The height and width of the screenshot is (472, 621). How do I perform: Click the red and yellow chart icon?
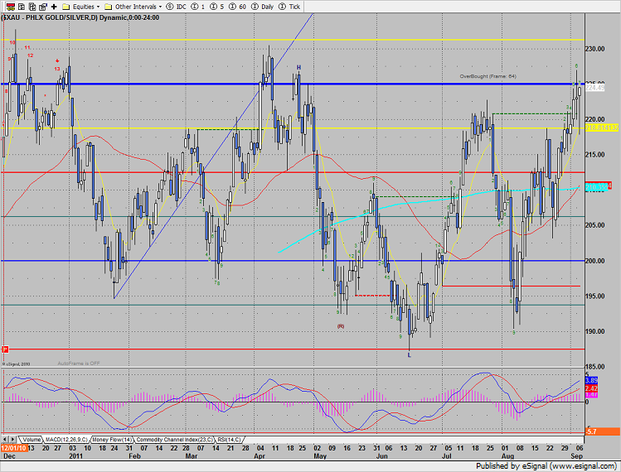pos(11,7)
